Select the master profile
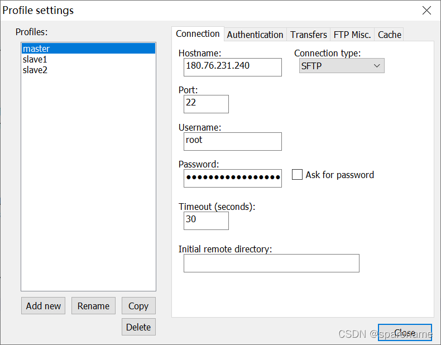This screenshot has width=441, height=345. pos(88,49)
